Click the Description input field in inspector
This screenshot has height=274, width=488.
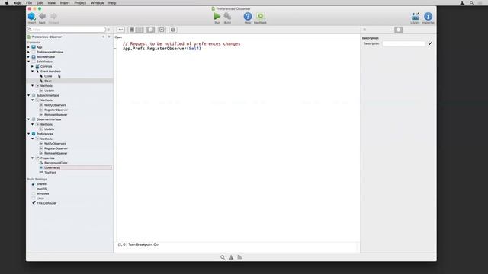point(403,44)
